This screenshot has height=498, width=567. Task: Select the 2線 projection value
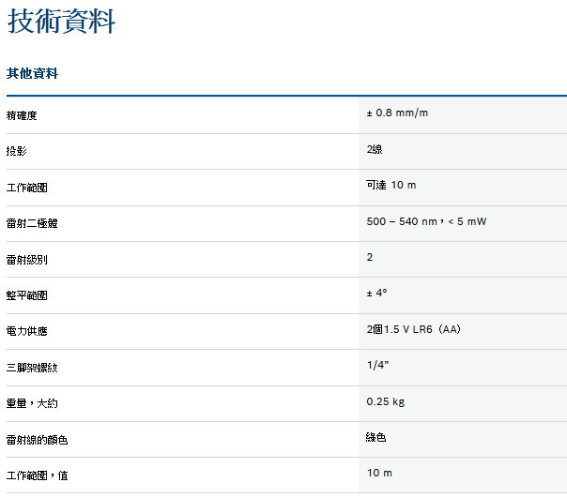pos(374,149)
